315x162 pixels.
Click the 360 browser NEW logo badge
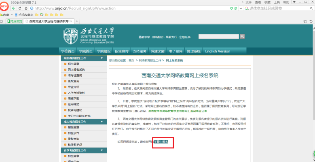point(4,6)
